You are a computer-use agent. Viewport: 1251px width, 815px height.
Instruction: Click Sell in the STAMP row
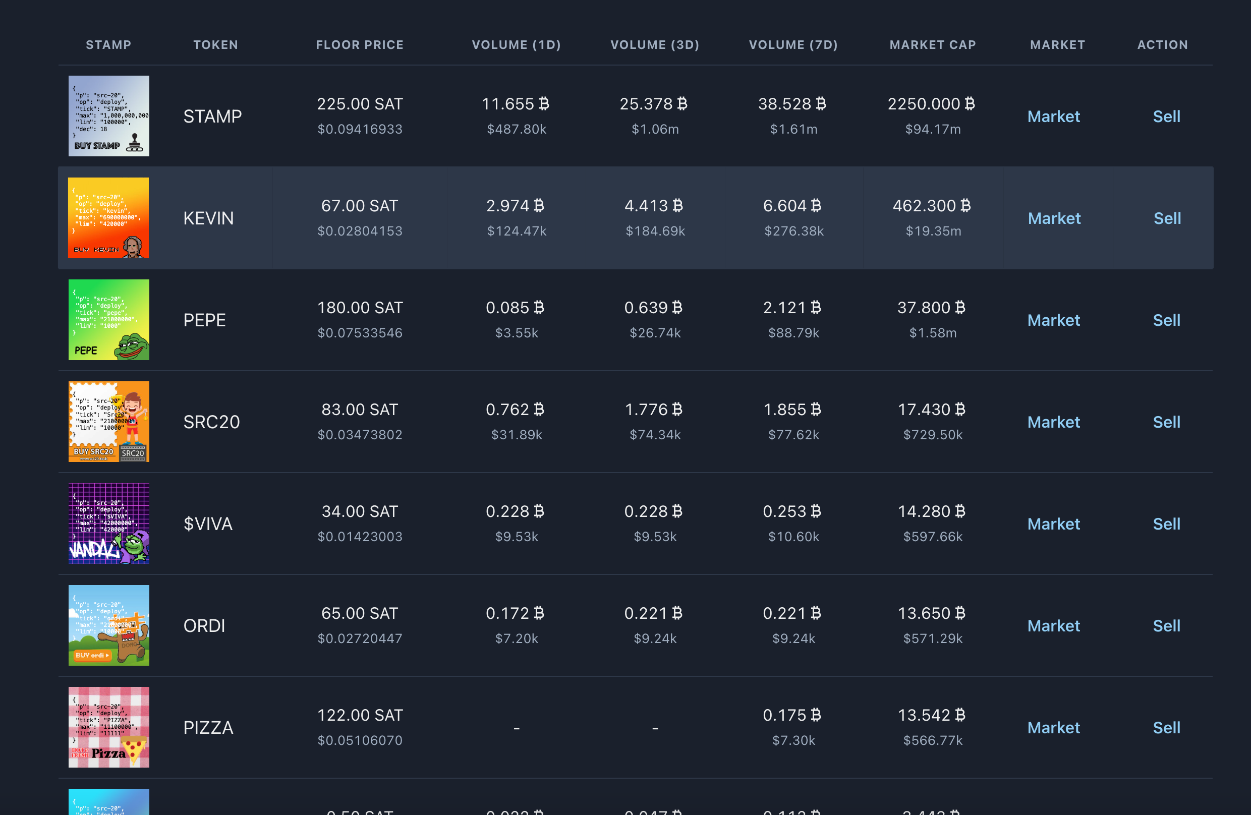[x=1166, y=117]
